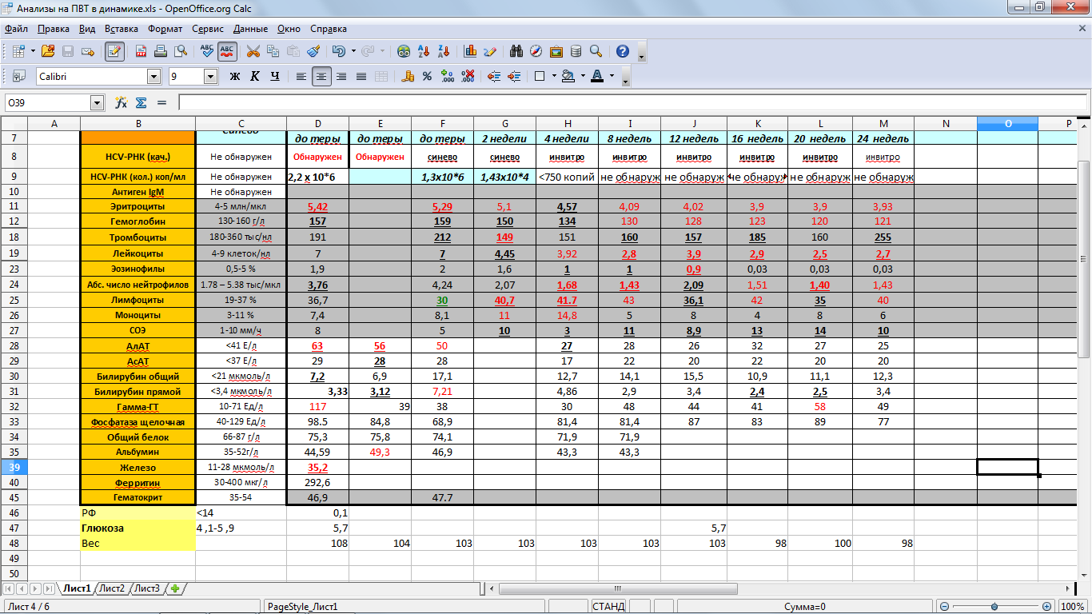The height and width of the screenshot is (614, 1092).
Task: Click the Format Paintbrush icon
Action: pyautogui.click(x=313, y=51)
